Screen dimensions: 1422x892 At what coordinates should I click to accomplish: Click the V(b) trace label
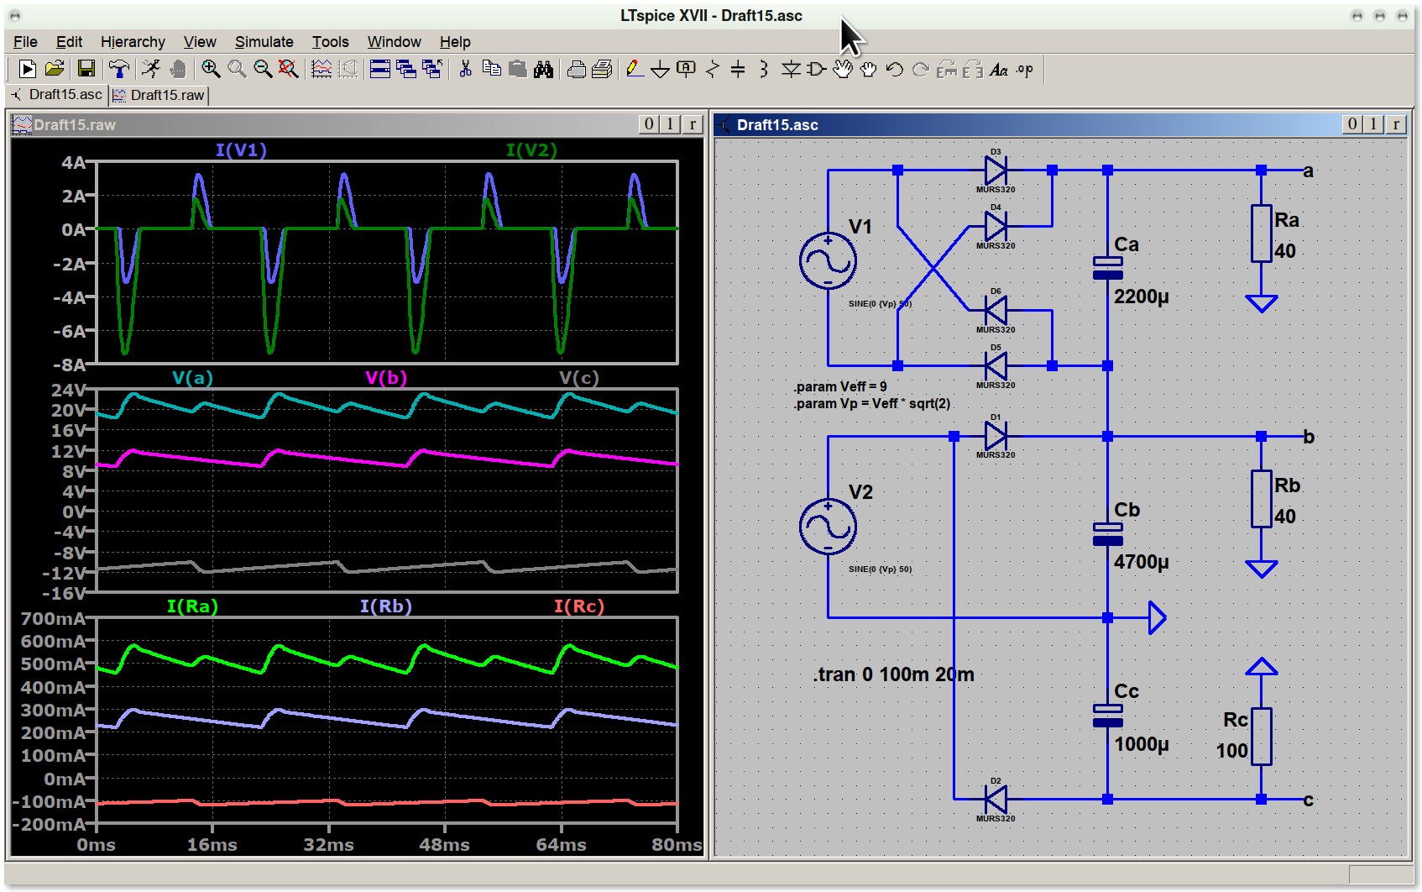tap(386, 378)
